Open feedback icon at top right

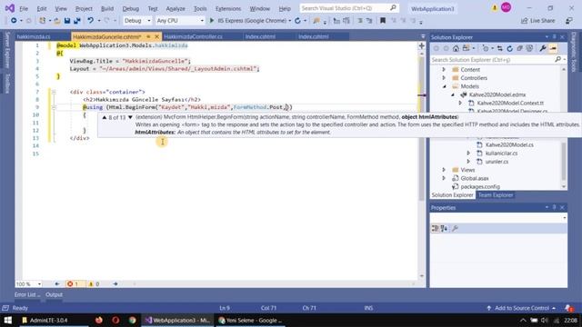click(569, 21)
